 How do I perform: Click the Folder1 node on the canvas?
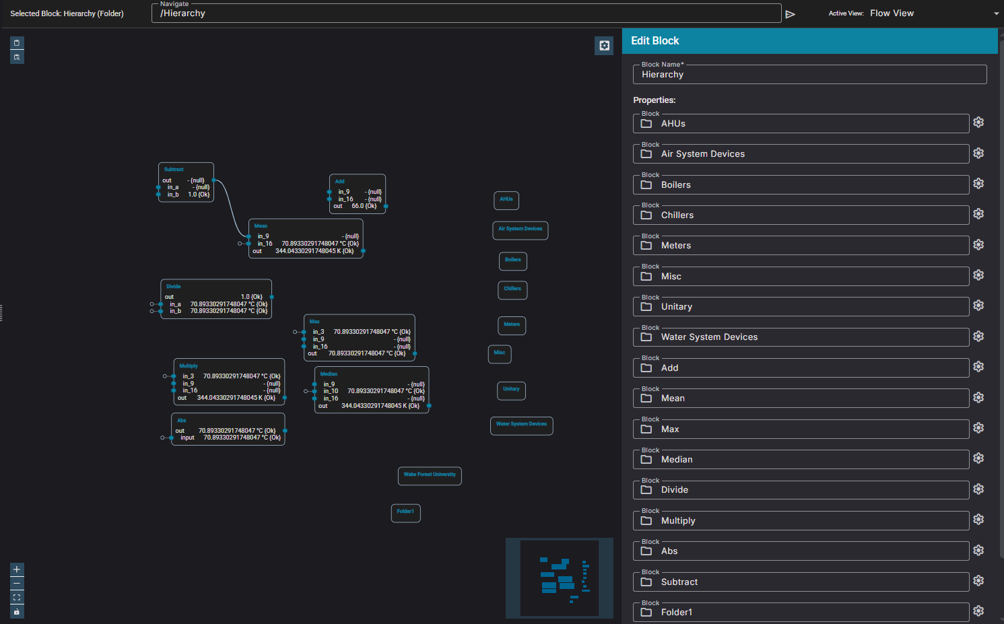tap(405, 513)
